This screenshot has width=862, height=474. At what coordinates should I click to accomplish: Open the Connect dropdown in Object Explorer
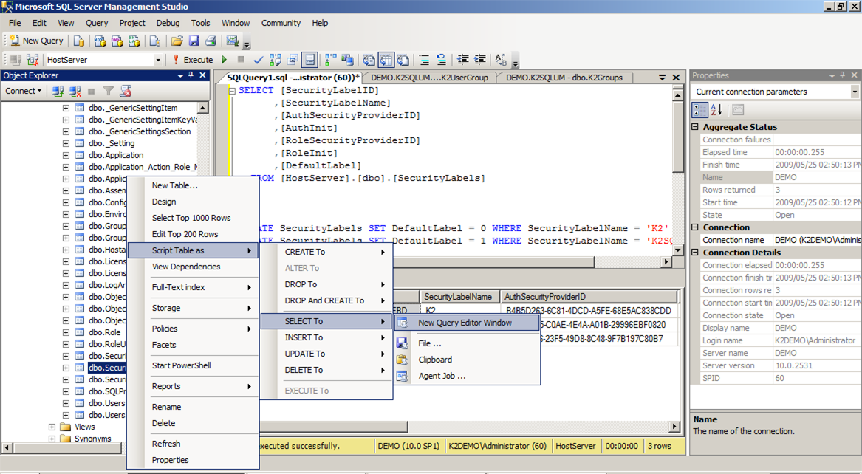pos(23,91)
